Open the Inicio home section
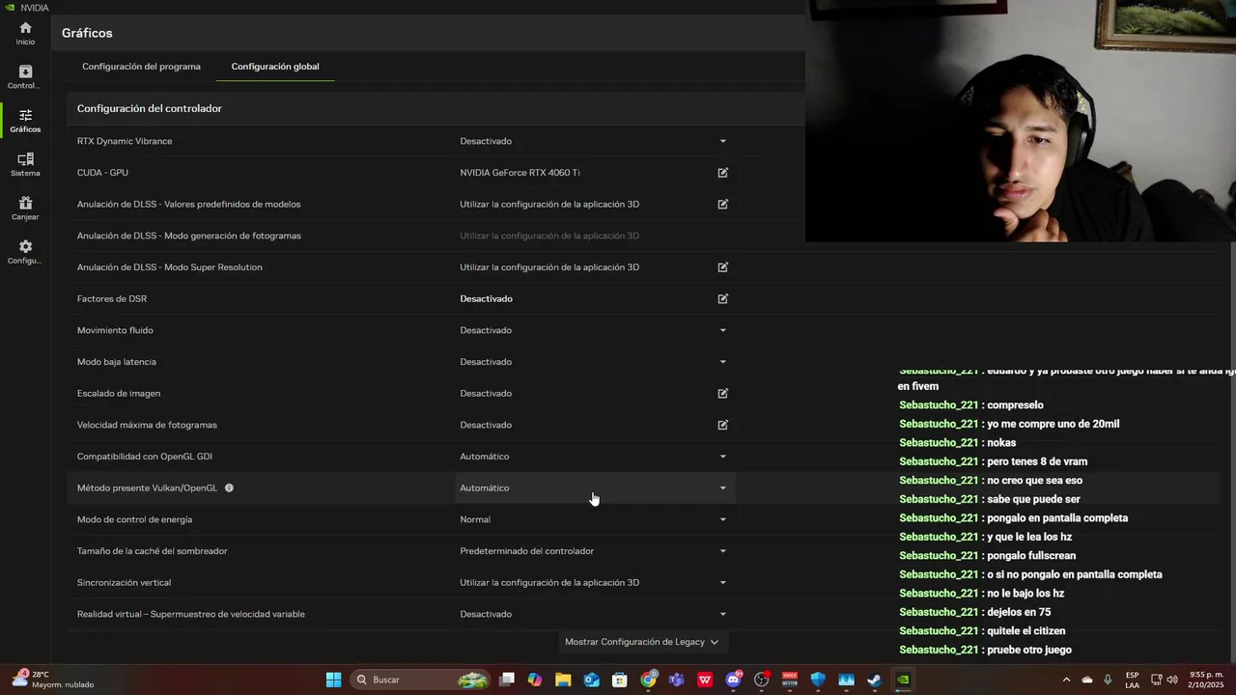1236x695 pixels. pos(25,34)
